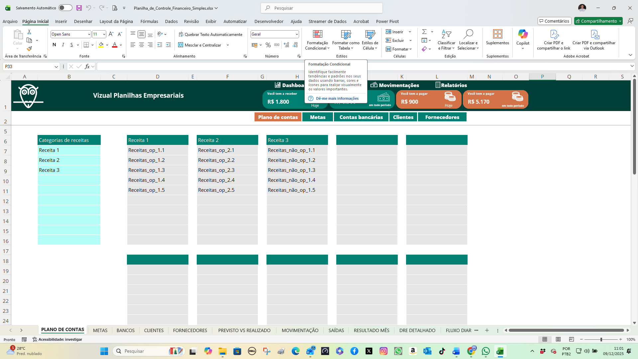638x359 pixels.
Task: Click the zoom slider handle
Action: click(601, 339)
